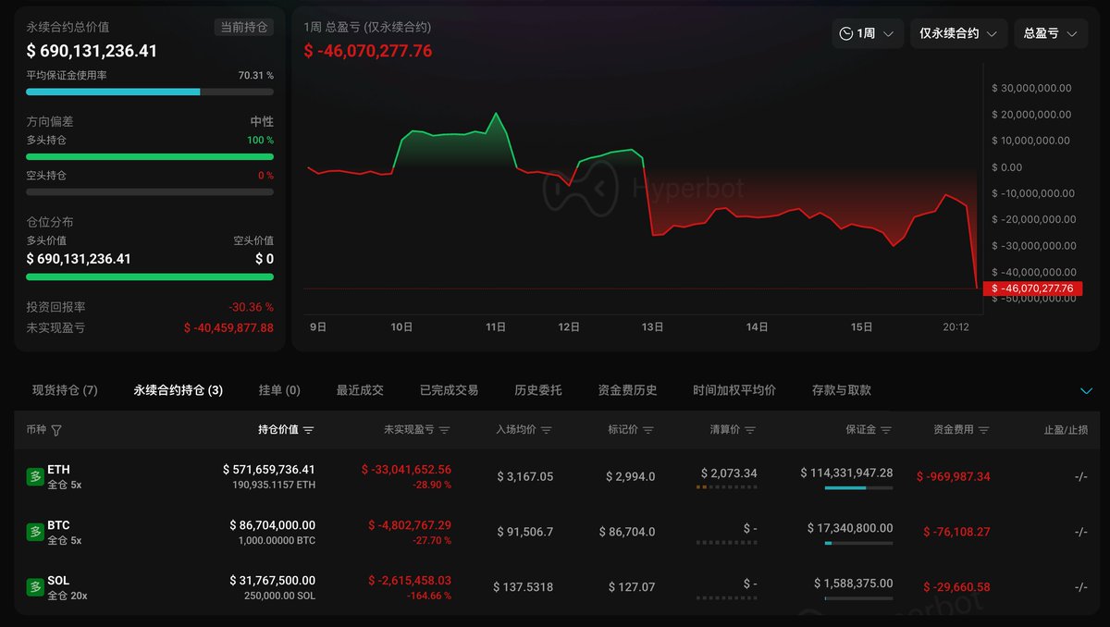Open the 仅永续合约 dropdown

959,33
